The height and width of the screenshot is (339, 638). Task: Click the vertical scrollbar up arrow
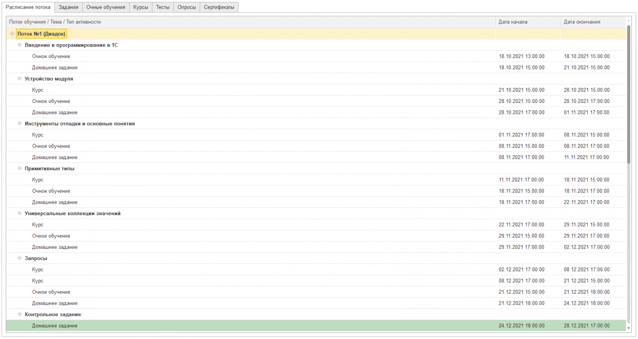tap(629, 20)
